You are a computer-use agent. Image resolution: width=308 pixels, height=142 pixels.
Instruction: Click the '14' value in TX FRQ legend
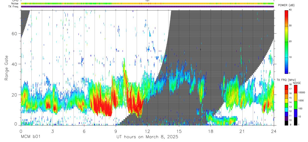[x=290, y=102]
